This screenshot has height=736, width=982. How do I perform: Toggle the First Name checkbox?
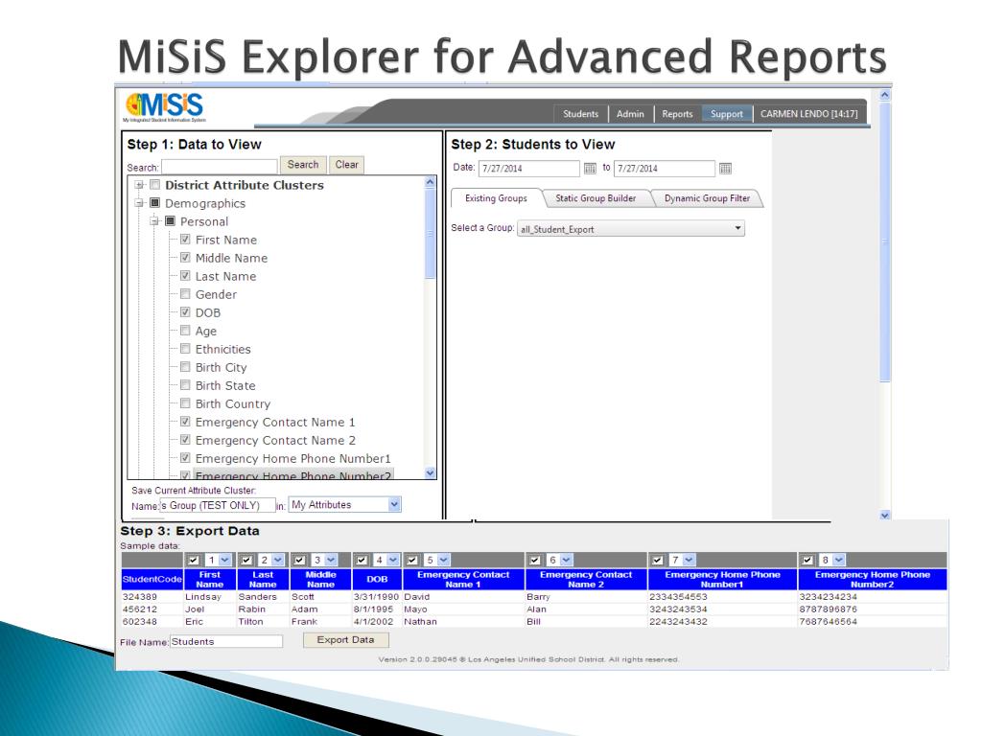pyautogui.click(x=185, y=239)
